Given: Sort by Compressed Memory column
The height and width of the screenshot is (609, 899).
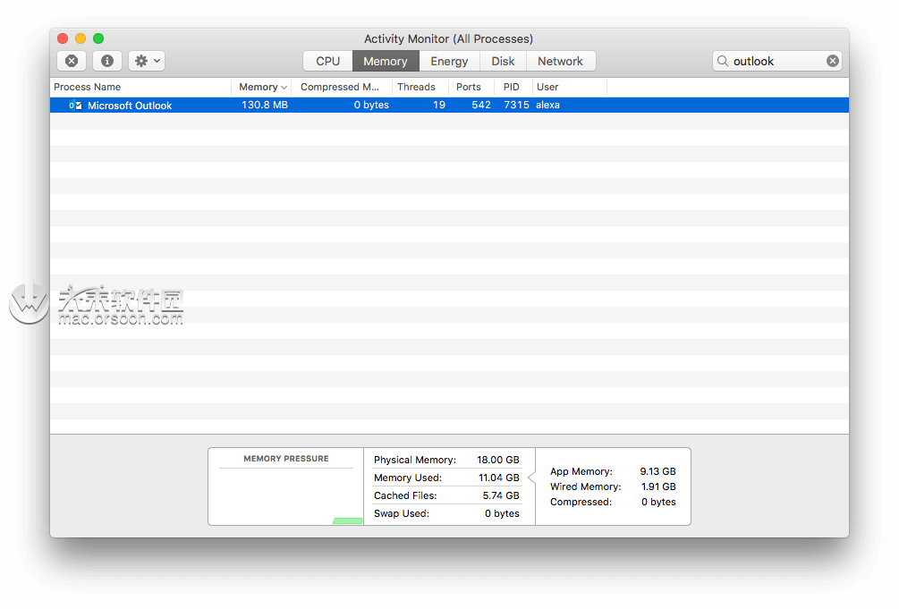Looking at the screenshot, I should click(x=342, y=87).
